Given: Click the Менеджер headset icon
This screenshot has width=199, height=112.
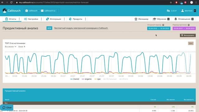Looking at the screenshot, I should click(x=136, y=19).
